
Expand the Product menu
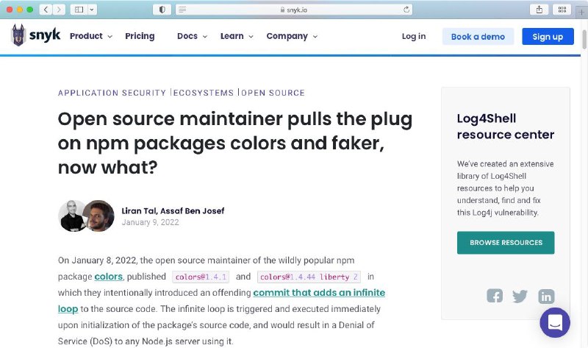[91, 36]
